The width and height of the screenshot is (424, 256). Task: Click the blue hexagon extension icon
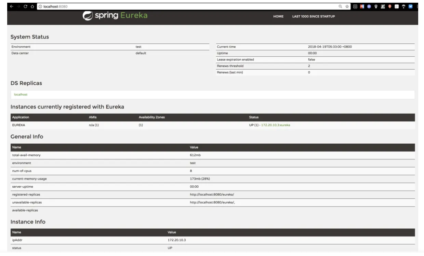(x=369, y=6)
